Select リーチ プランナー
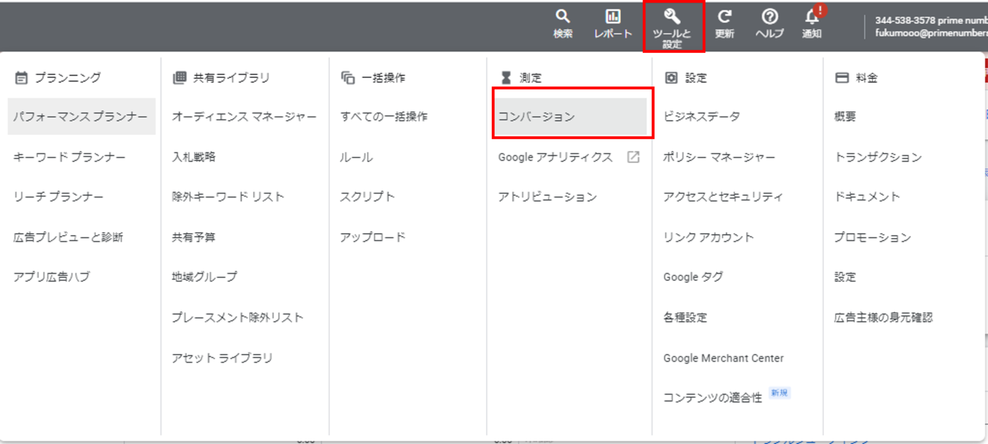The image size is (988, 444). [59, 197]
